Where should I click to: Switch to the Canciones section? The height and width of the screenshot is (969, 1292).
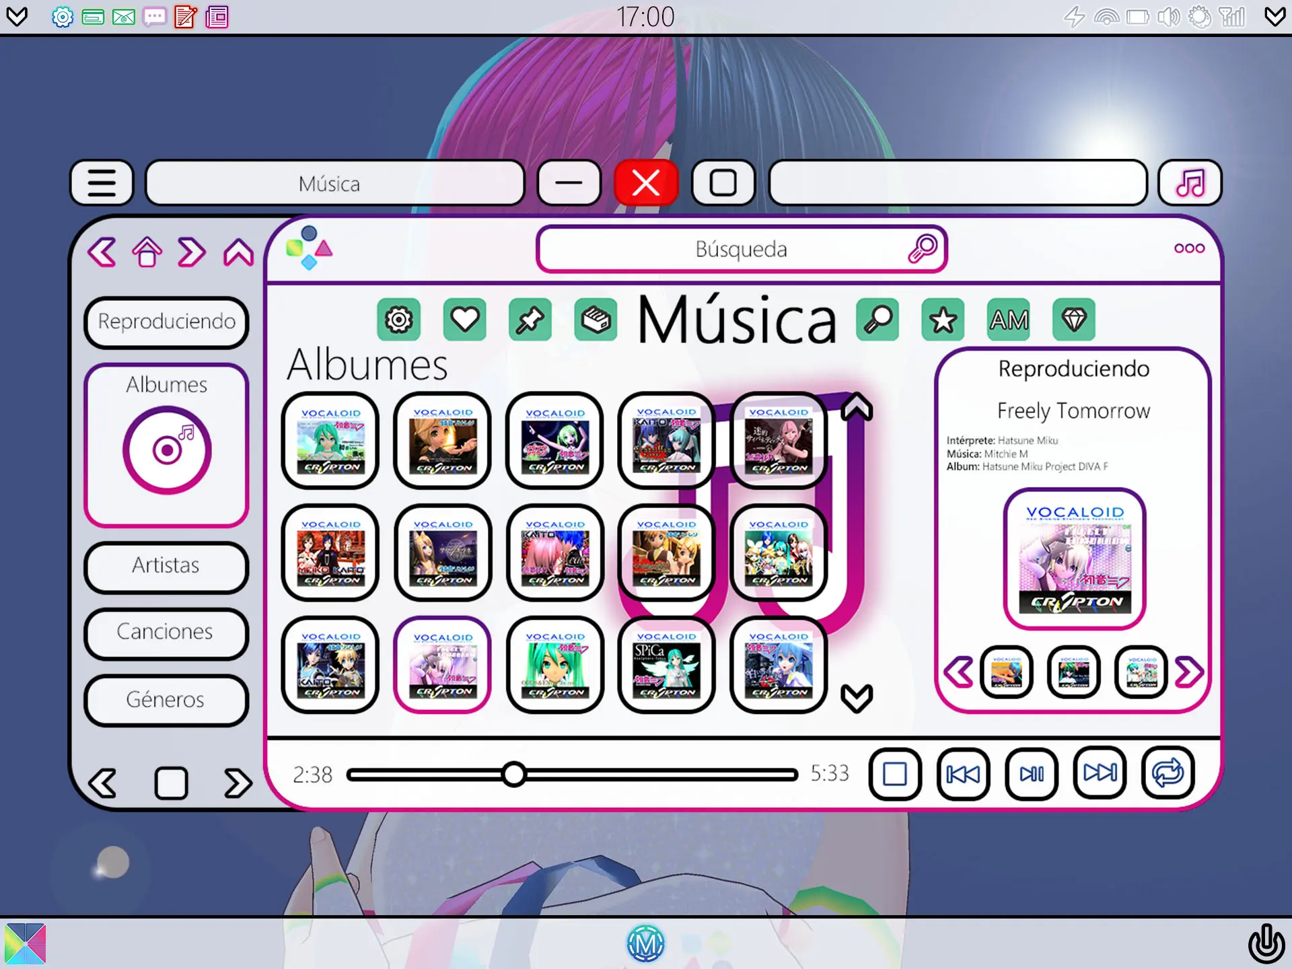166,633
